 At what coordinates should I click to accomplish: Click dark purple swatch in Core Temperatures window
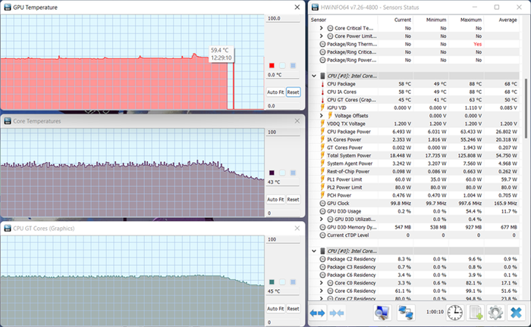[x=272, y=173]
